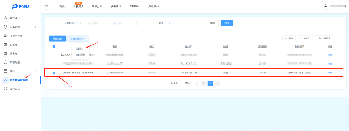The height and width of the screenshot is (131, 349).
Task: Click the blue 搜索 button
Action: pos(227,23)
